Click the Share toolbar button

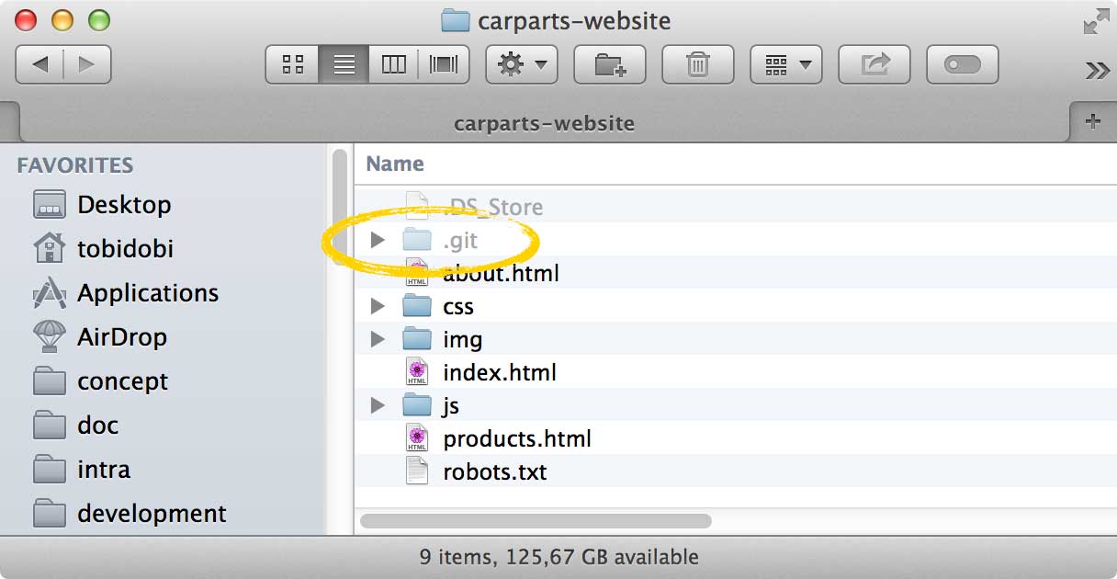pos(874,64)
